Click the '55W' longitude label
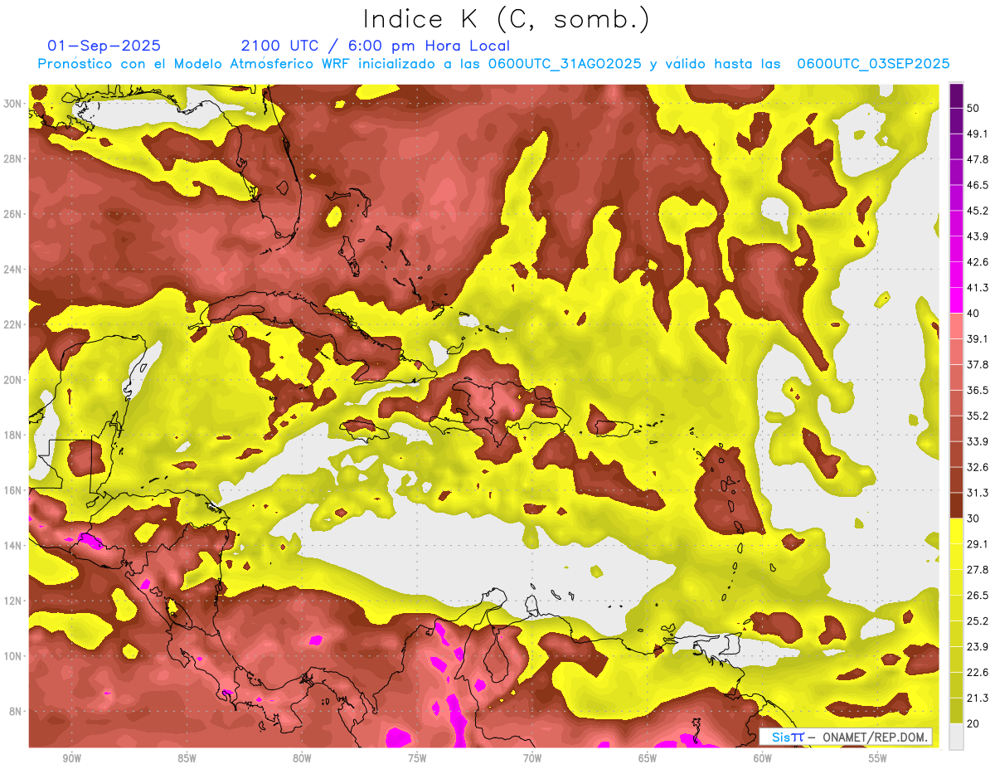 (878, 758)
